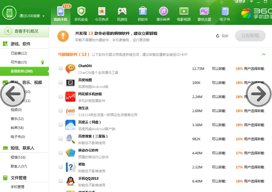The height and width of the screenshot is (192, 272).
Task: Click the 刷新 refresh icon
Action: 218,36
